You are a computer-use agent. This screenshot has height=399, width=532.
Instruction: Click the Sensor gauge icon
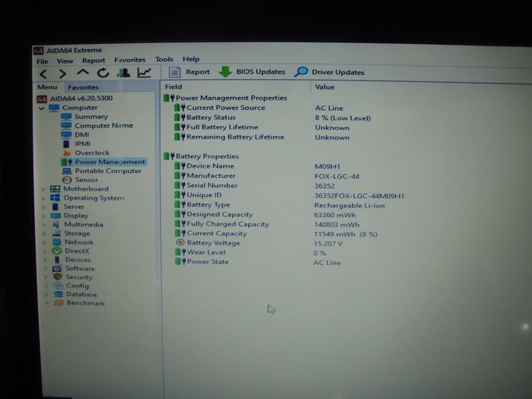tap(67, 180)
